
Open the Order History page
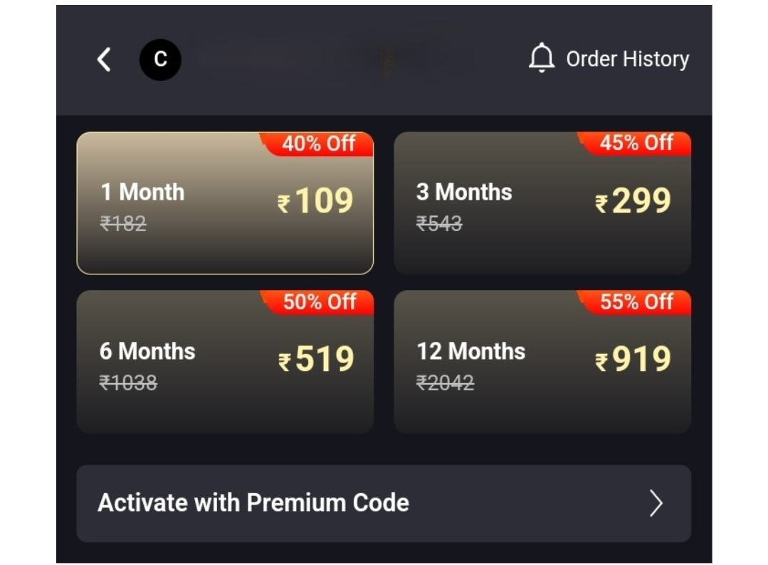pyautogui.click(x=627, y=59)
